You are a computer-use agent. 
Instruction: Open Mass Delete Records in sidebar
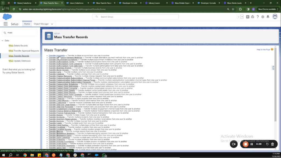click(x=18, y=46)
